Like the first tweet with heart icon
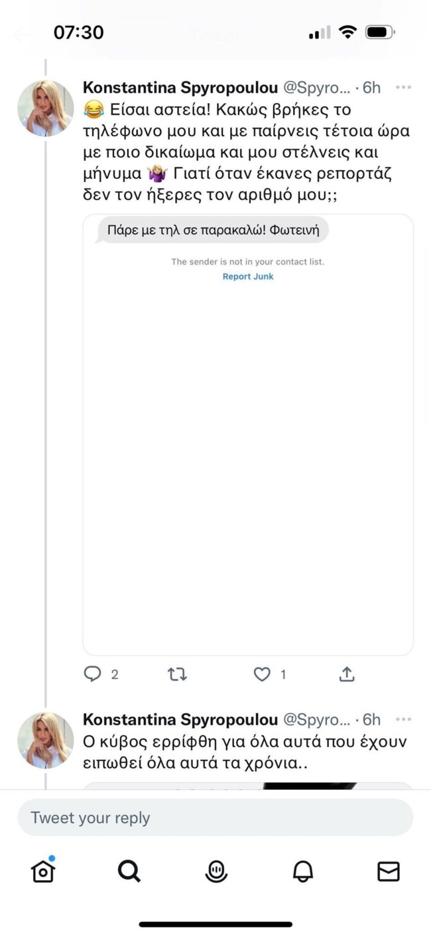Viewport: 431px width, 936px height. pyautogui.click(x=263, y=674)
